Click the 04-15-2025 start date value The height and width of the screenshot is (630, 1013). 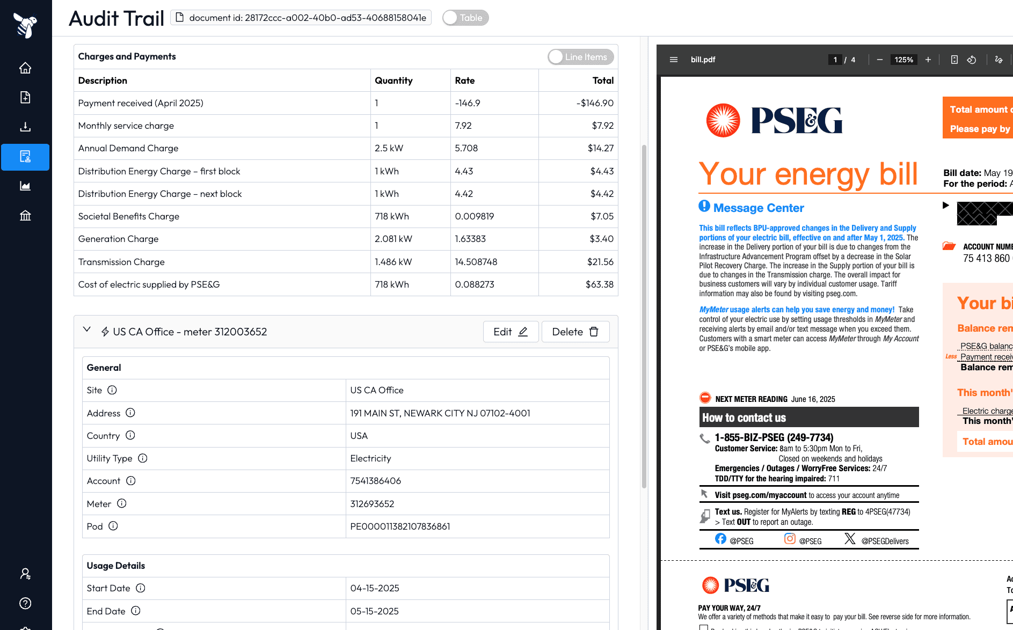(x=375, y=588)
